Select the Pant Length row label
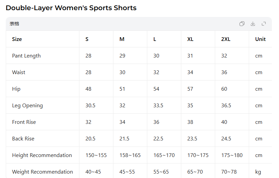Image resolution: width=279 pixels, height=178 pixels. pyautogui.click(x=26, y=56)
